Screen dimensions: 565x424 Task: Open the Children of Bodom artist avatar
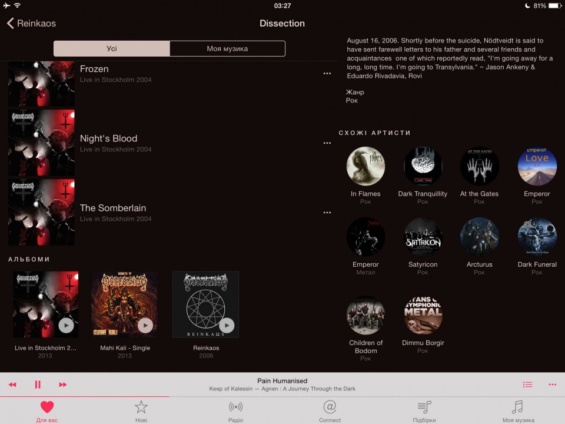click(365, 315)
